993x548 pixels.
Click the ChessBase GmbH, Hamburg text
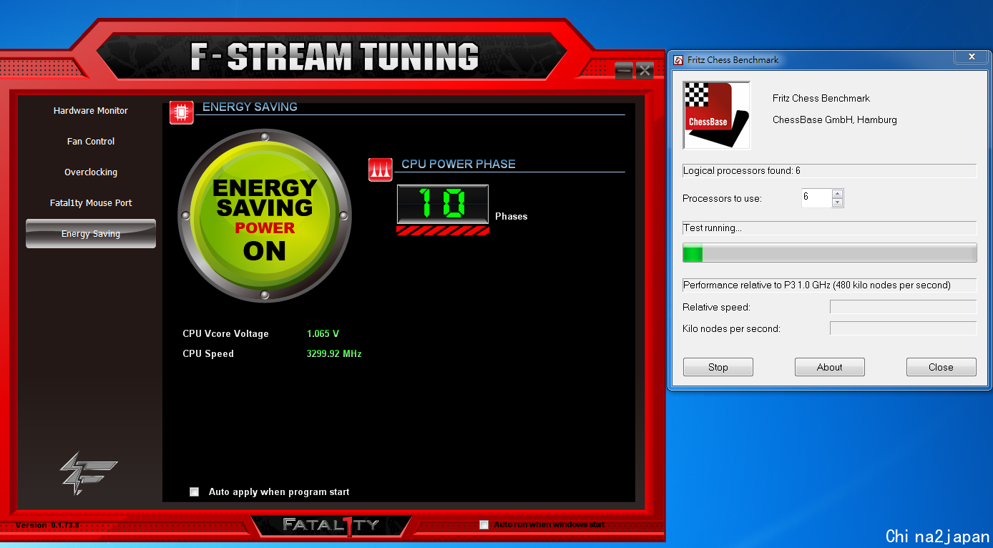[x=835, y=120]
